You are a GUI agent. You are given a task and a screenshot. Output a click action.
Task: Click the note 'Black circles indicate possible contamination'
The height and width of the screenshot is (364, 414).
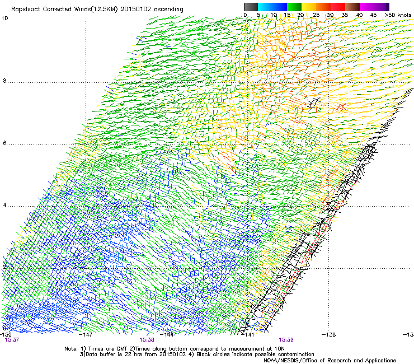coord(255,354)
